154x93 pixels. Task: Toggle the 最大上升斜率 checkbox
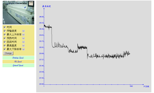pyautogui.click(x=5, y=34)
